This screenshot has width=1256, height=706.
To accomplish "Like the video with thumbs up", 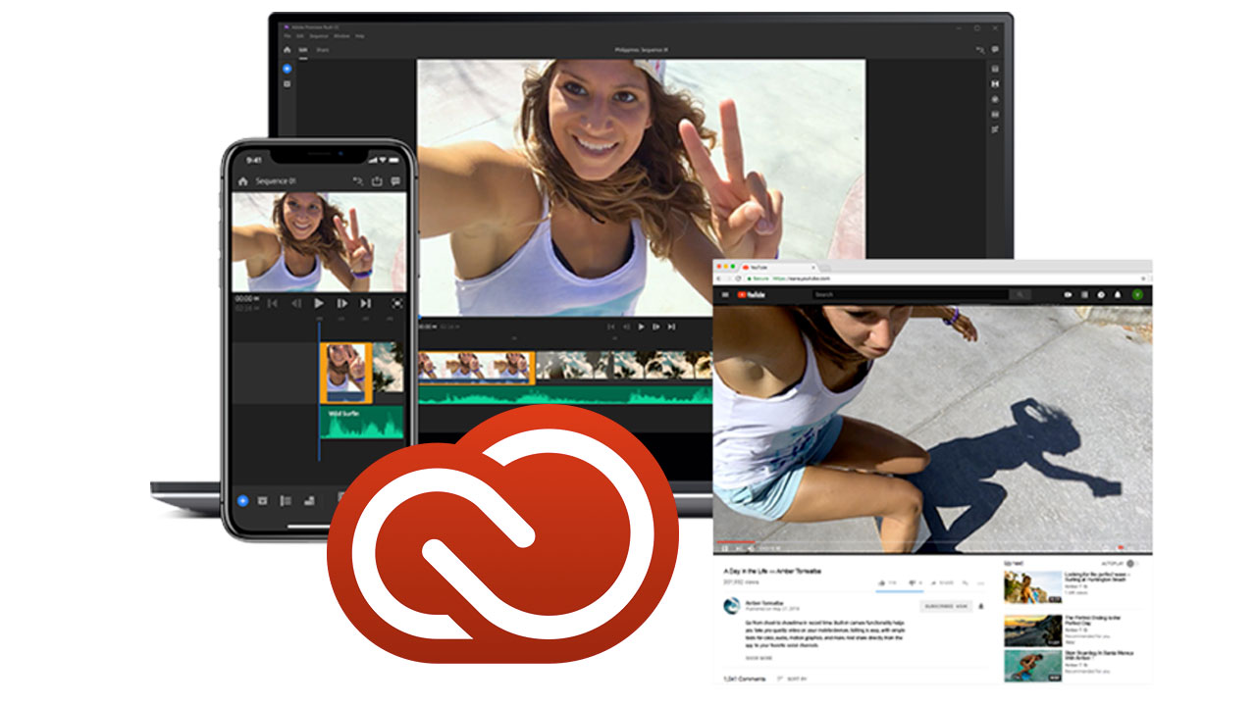I will 882,582.
